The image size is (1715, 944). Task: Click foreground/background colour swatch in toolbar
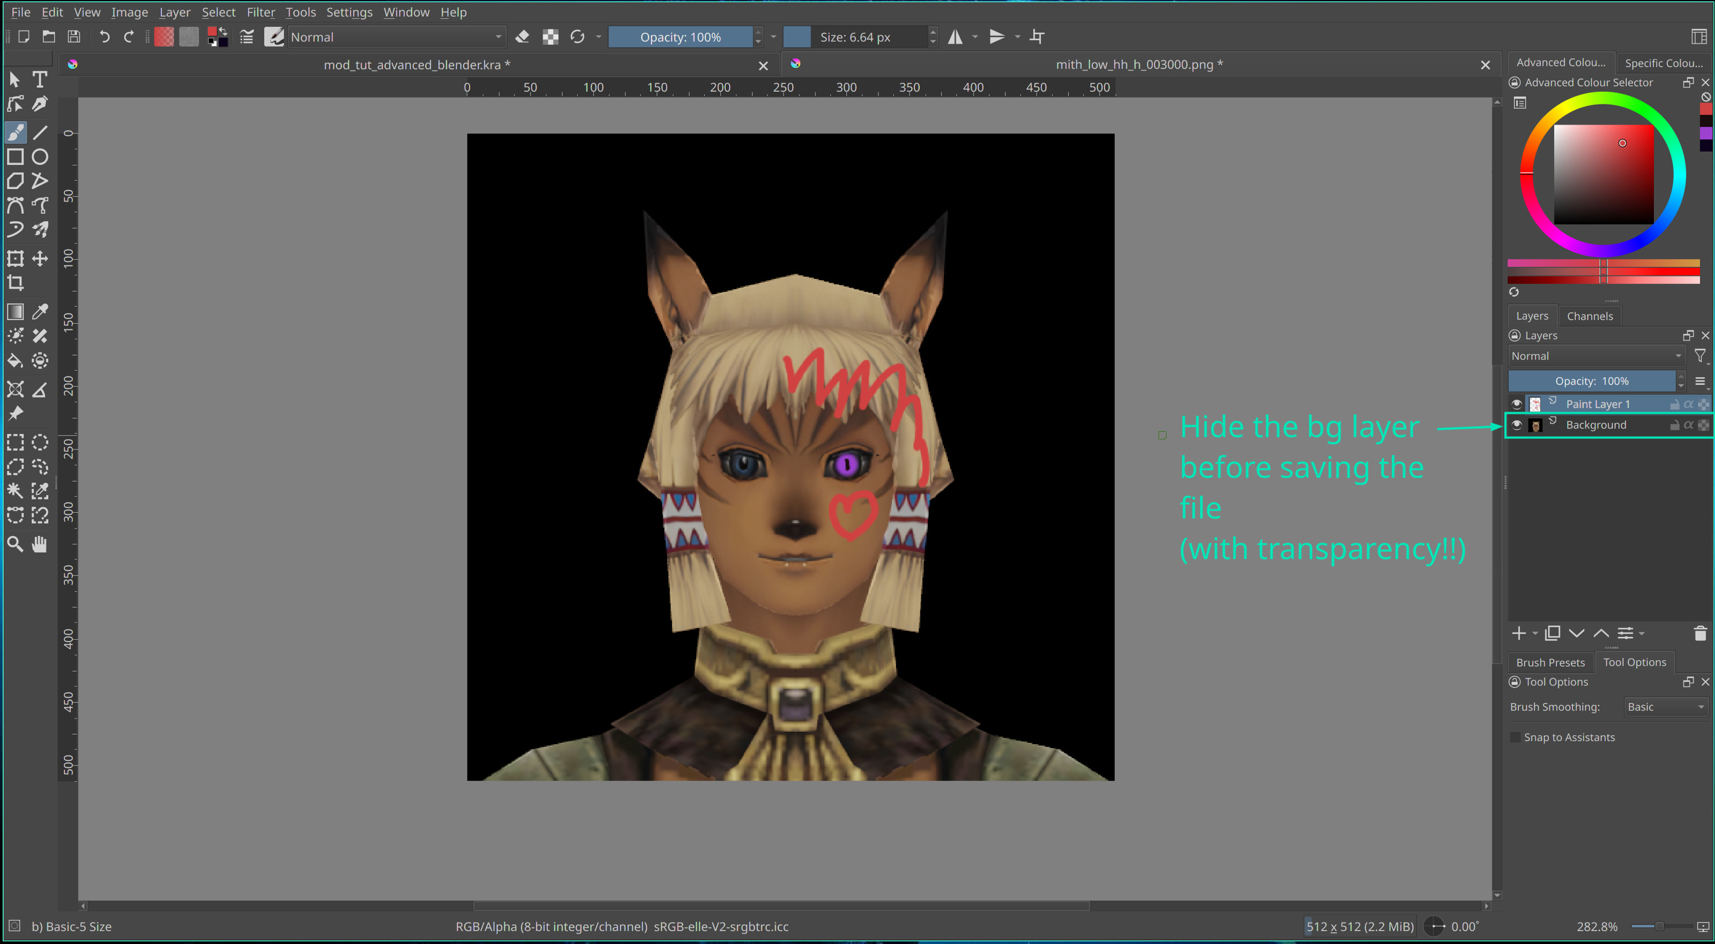pyautogui.click(x=217, y=36)
